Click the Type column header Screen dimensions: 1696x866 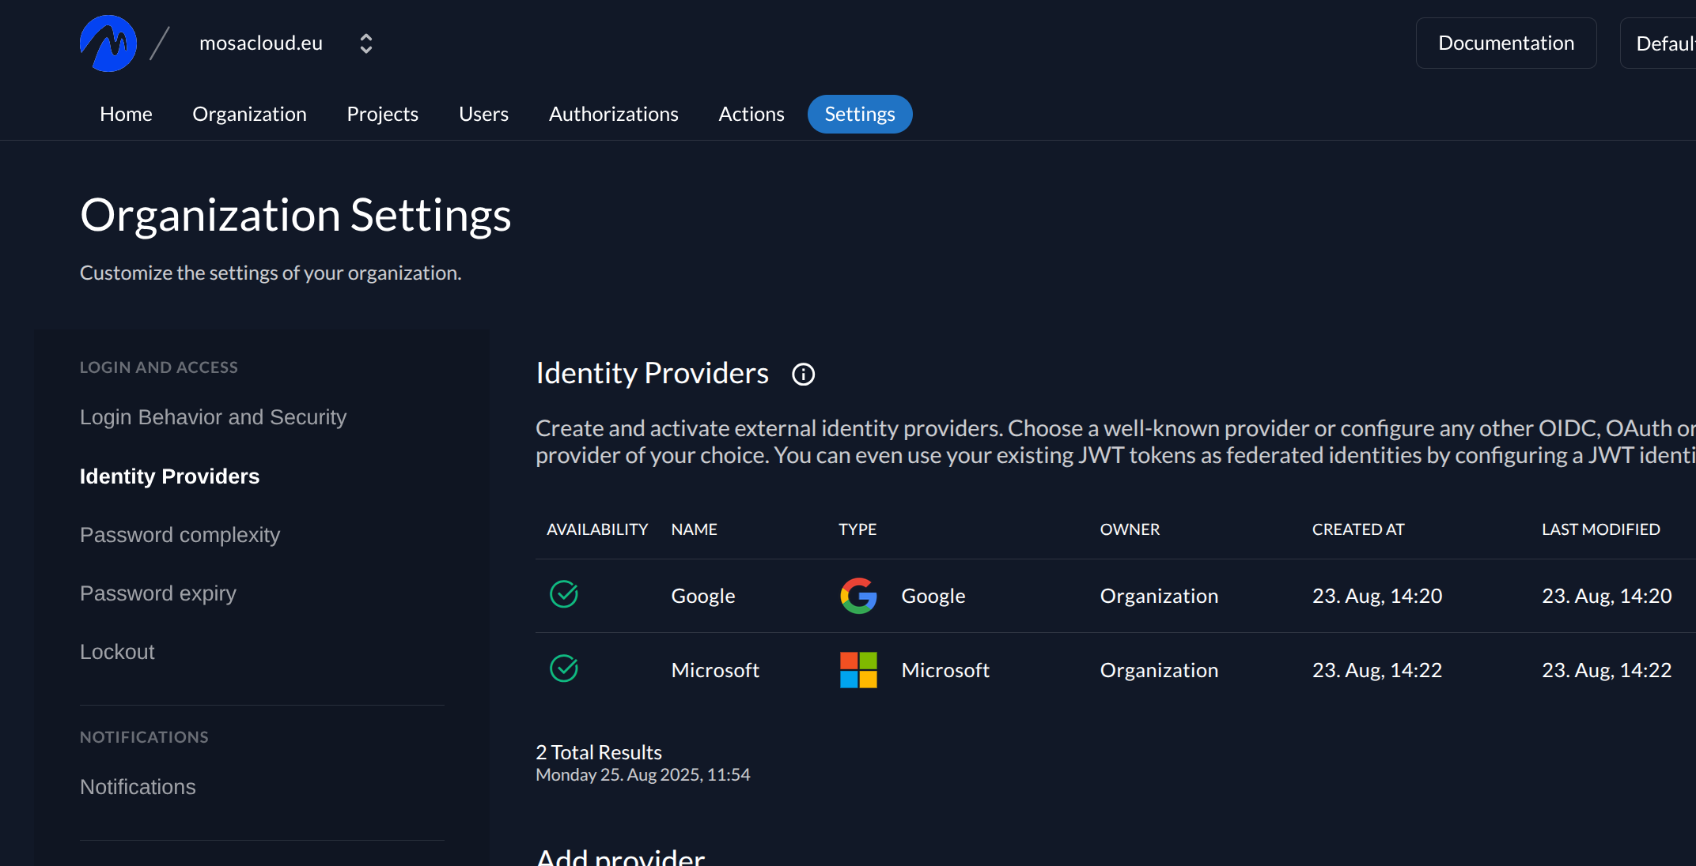pyautogui.click(x=857, y=529)
